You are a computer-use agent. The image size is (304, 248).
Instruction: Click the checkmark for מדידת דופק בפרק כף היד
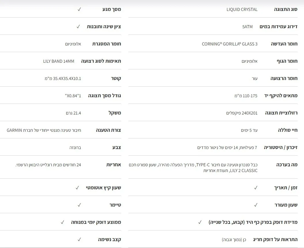[200, 222]
